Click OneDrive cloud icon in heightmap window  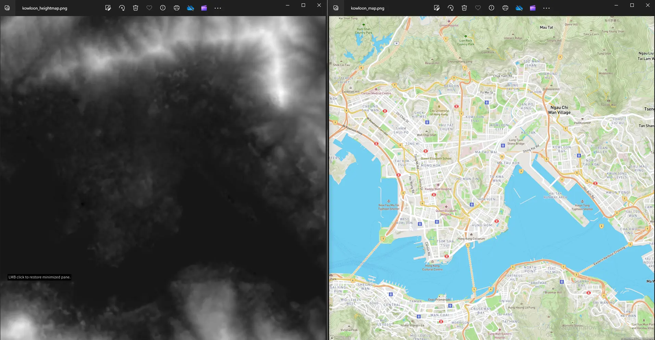(x=190, y=8)
